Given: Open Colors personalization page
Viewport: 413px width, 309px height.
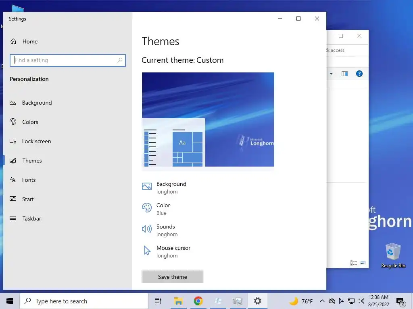Looking at the screenshot, I should pyautogui.click(x=24, y=122).
